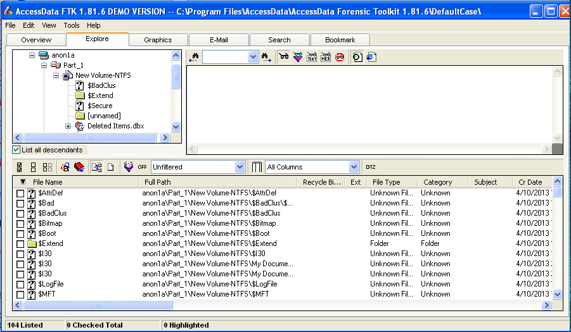Check the box for $MFT file
Viewport: 571px width, 332px height.
tap(20, 295)
